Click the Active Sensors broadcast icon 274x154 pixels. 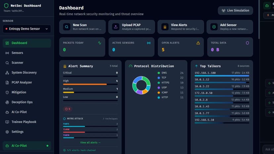[x=149, y=43]
